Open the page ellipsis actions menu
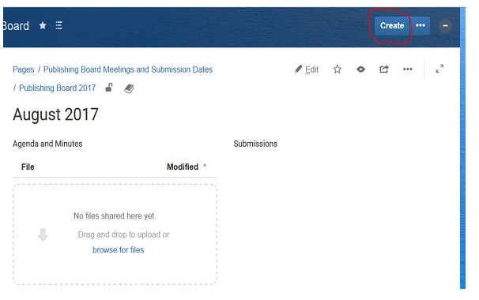This screenshot has height=300, width=479. coord(408,69)
